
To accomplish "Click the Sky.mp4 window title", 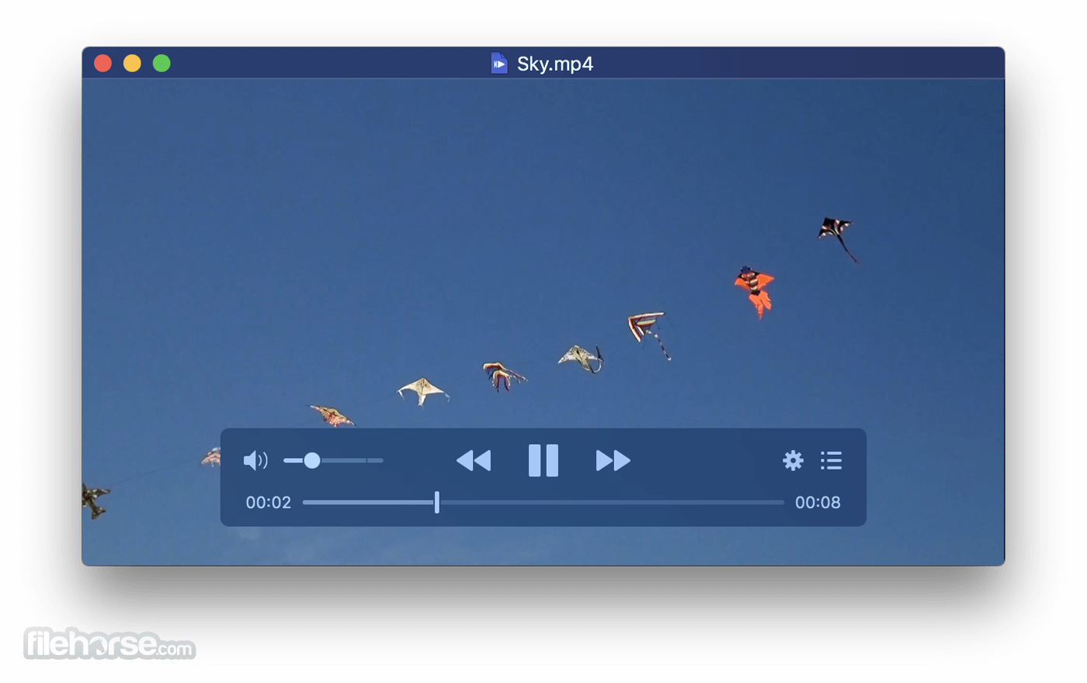I will point(555,64).
